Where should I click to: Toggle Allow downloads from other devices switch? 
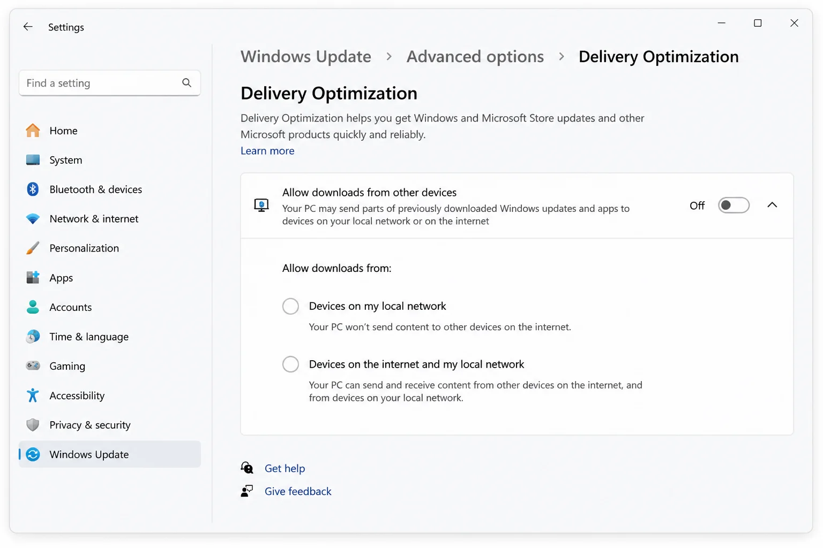click(734, 205)
